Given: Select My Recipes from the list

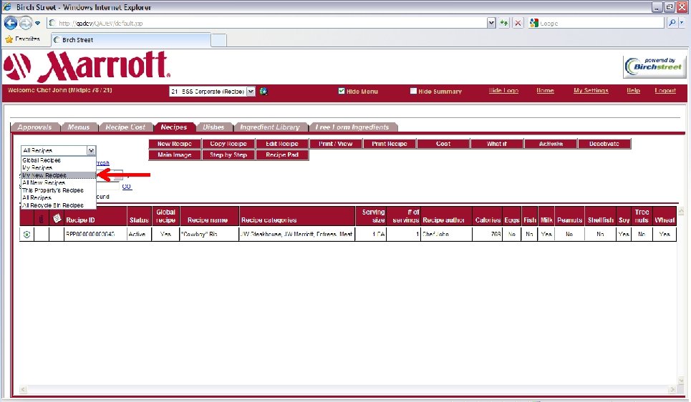Looking at the screenshot, I should pyautogui.click(x=58, y=168).
